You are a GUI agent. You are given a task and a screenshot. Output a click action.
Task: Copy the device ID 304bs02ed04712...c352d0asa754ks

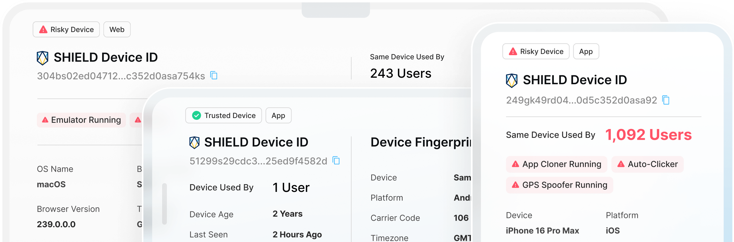(x=214, y=76)
